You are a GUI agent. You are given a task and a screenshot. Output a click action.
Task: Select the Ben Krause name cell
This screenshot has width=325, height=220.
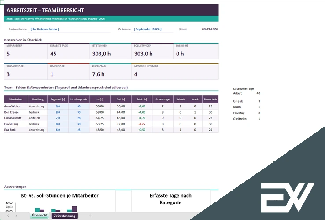click(16, 112)
